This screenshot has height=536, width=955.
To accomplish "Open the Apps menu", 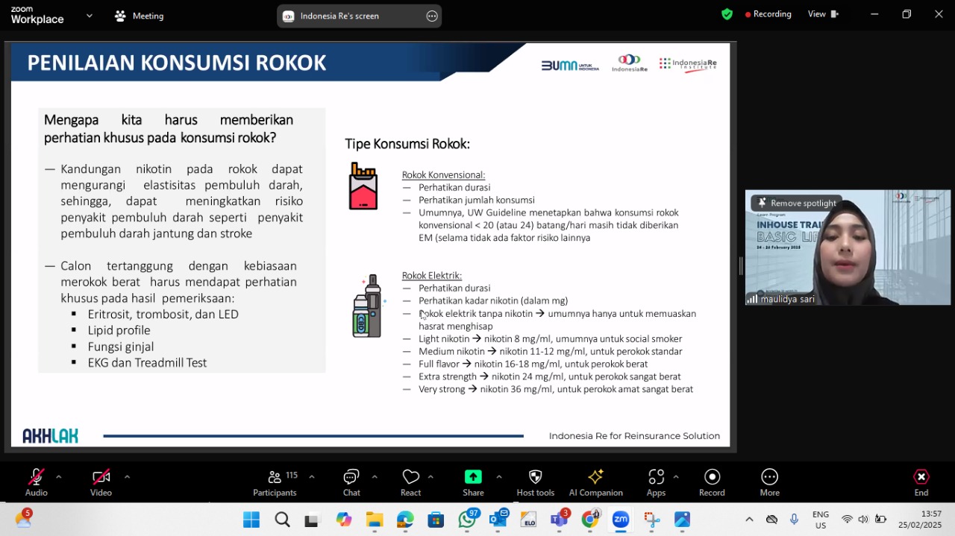I will click(656, 482).
